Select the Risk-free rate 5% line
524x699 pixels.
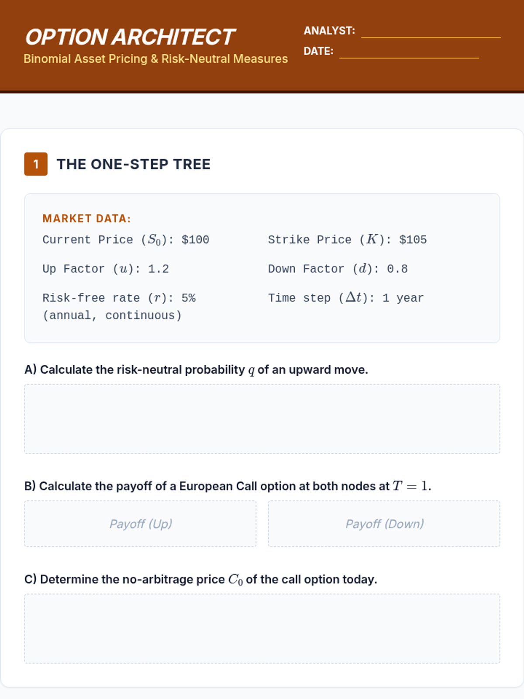tap(119, 307)
